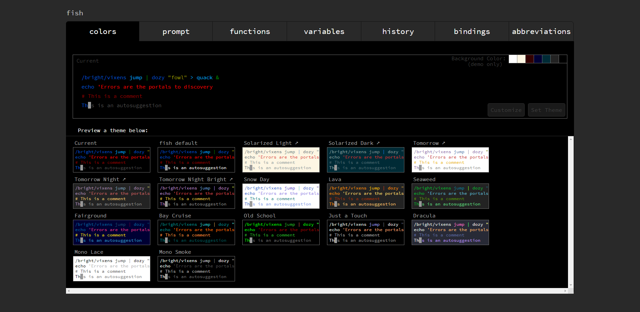Open the bindings tab

click(472, 31)
